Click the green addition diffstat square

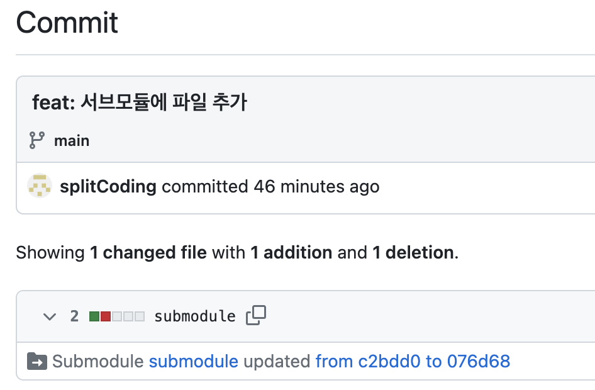pos(94,316)
